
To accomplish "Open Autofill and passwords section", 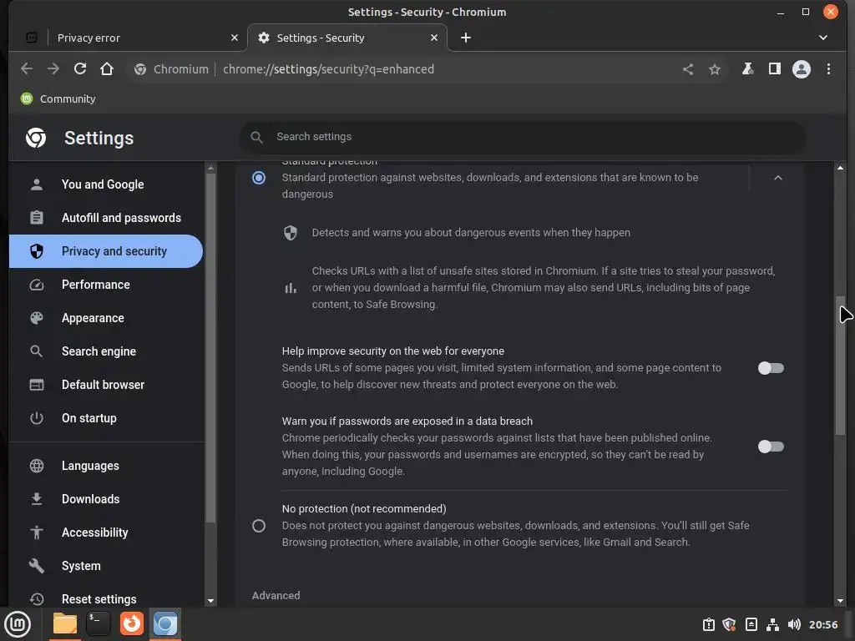I will pos(106,218).
